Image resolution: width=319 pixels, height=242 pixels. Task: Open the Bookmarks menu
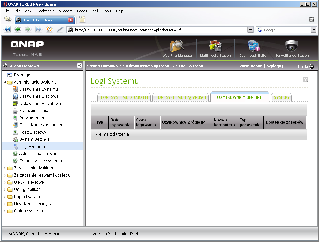(x=46, y=11)
